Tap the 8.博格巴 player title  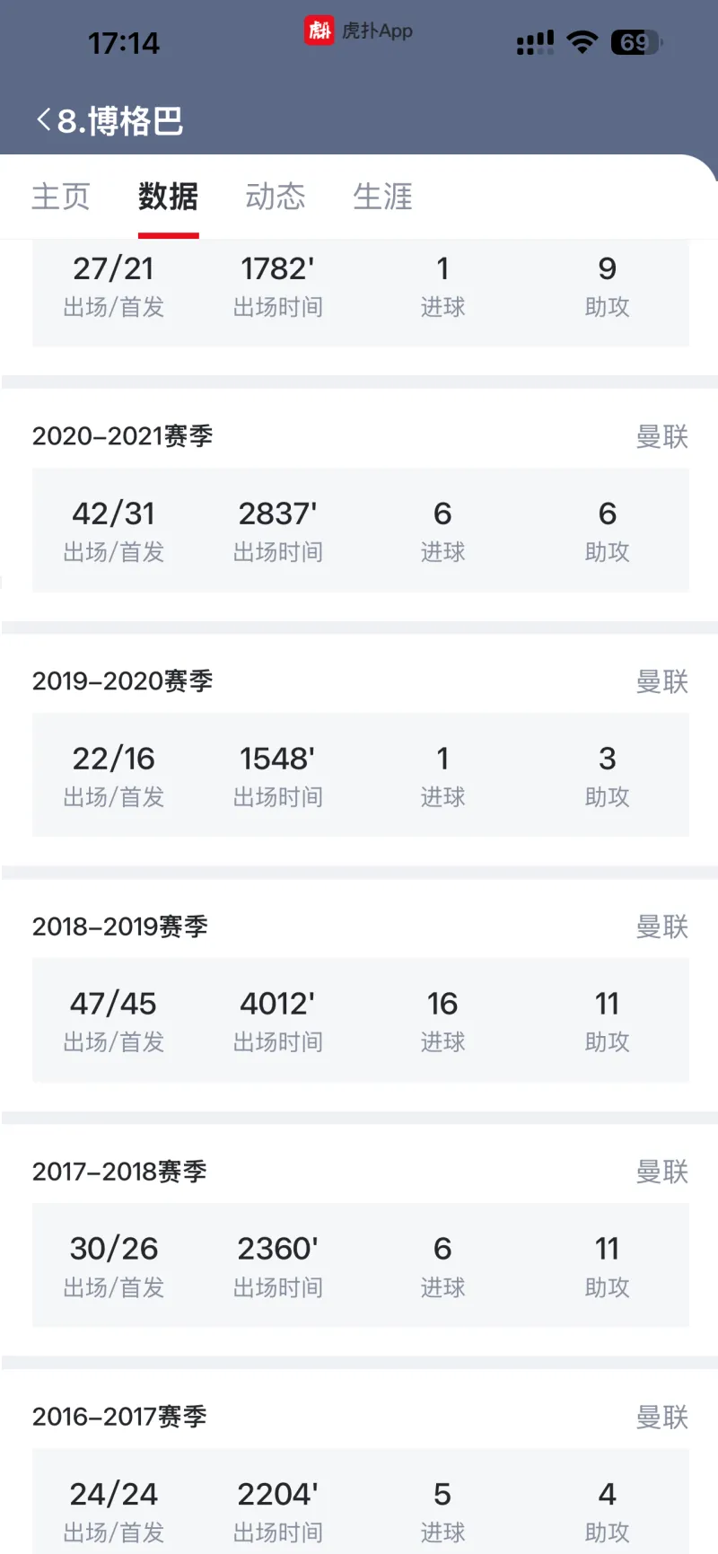(120, 120)
